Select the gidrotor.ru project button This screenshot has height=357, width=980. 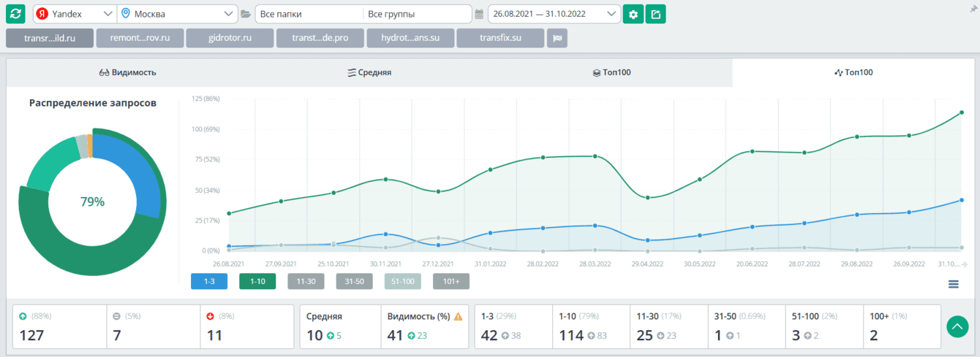pyautogui.click(x=230, y=38)
